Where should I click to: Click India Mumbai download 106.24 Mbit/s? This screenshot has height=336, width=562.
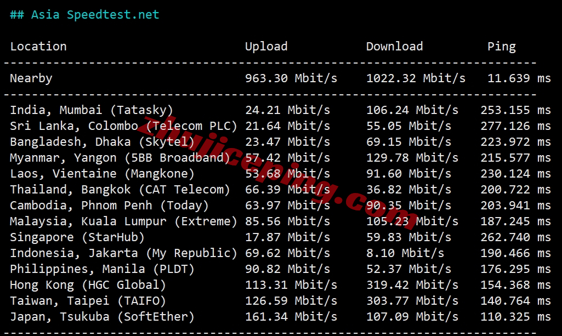(x=412, y=110)
